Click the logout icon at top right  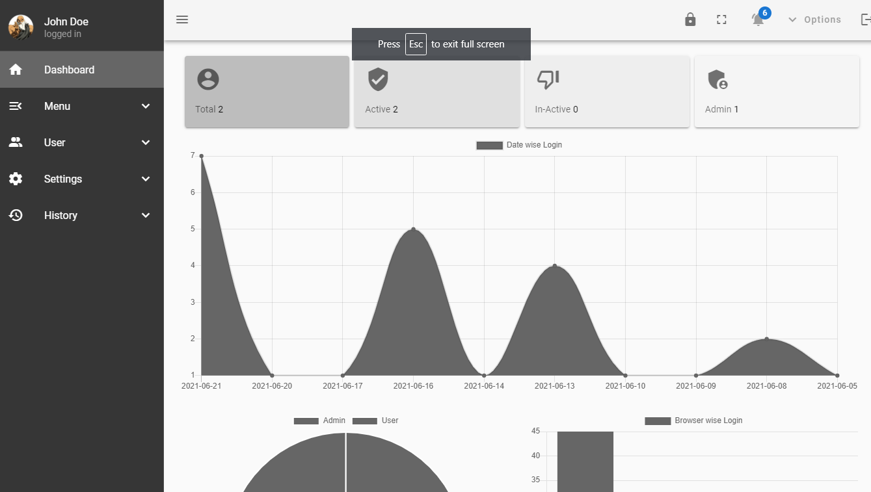(x=865, y=19)
